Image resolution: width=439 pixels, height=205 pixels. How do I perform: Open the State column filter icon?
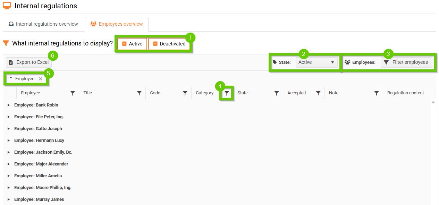tap(277, 93)
